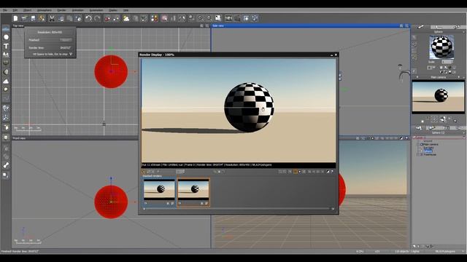The width and height of the screenshot is (467, 262).
Task: Click the film strip render icon in the toolbar
Action: point(228,18)
